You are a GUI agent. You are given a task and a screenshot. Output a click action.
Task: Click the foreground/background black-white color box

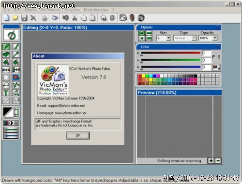8,112
